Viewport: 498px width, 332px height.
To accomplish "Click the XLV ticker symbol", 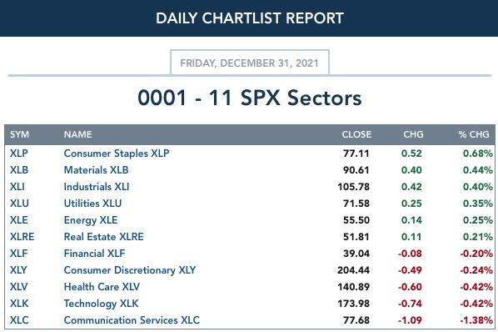I will tap(19, 287).
